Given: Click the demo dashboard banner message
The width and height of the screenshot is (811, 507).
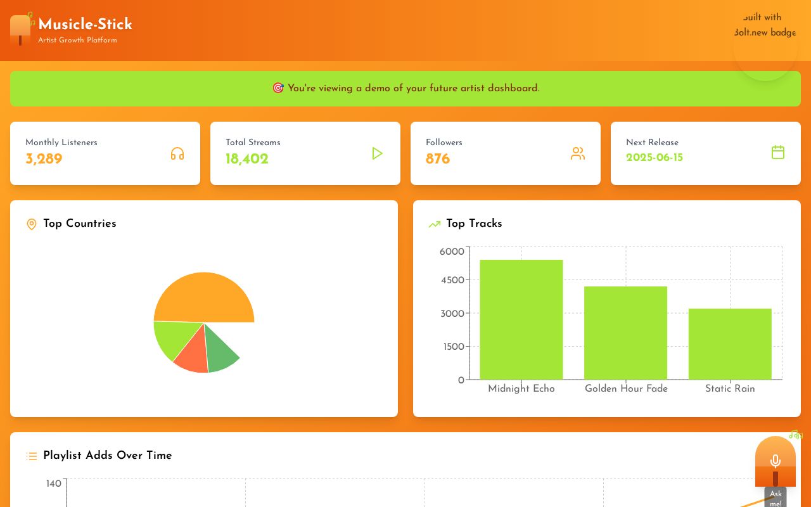Looking at the screenshot, I should tap(405, 88).
